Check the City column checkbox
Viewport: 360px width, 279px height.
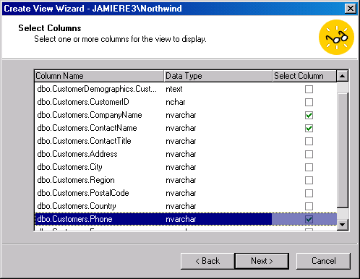(x=309, y=167)
